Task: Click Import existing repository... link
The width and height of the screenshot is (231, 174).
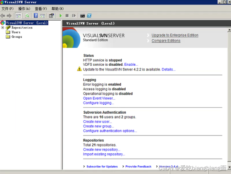Action: pyautogui.click(x=104, y=154)
